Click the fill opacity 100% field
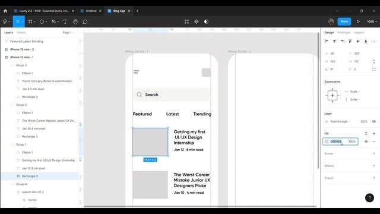The image size is (380, 214). tap(352, 141)
